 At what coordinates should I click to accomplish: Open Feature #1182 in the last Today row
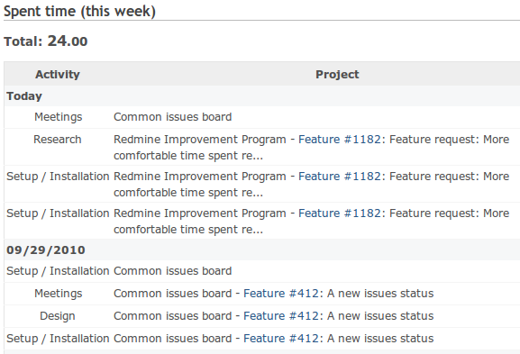[340, 213]
